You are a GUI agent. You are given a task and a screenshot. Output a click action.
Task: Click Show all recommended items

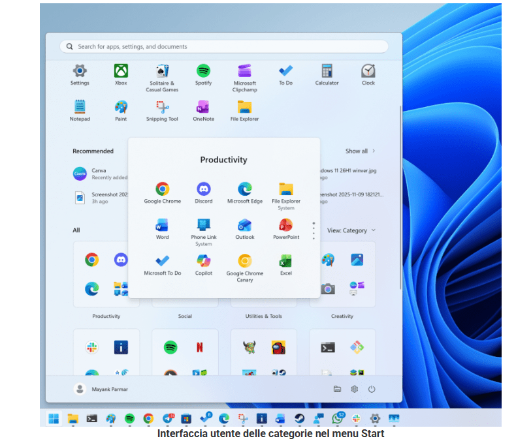[360, 151]
